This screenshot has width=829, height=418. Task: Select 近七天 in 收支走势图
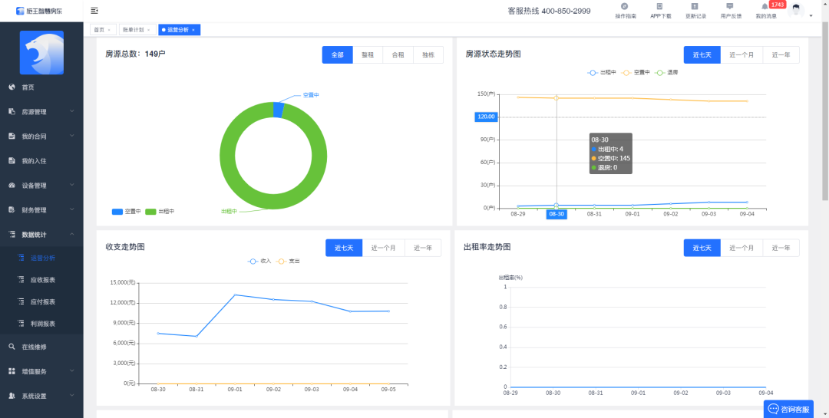coord(344,248)
